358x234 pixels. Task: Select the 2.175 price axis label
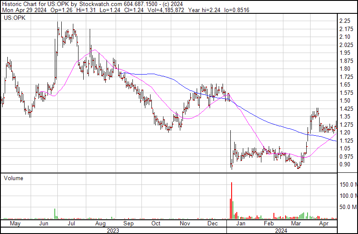click(x=346, y=29)
